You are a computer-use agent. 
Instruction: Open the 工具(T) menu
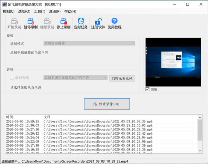point(40,11)
